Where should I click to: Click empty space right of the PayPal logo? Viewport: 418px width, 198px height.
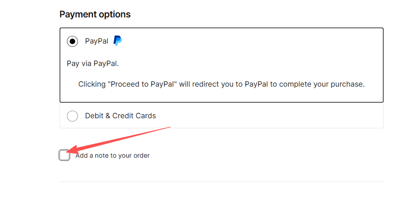pyautogui.click(x=252, y=41)
